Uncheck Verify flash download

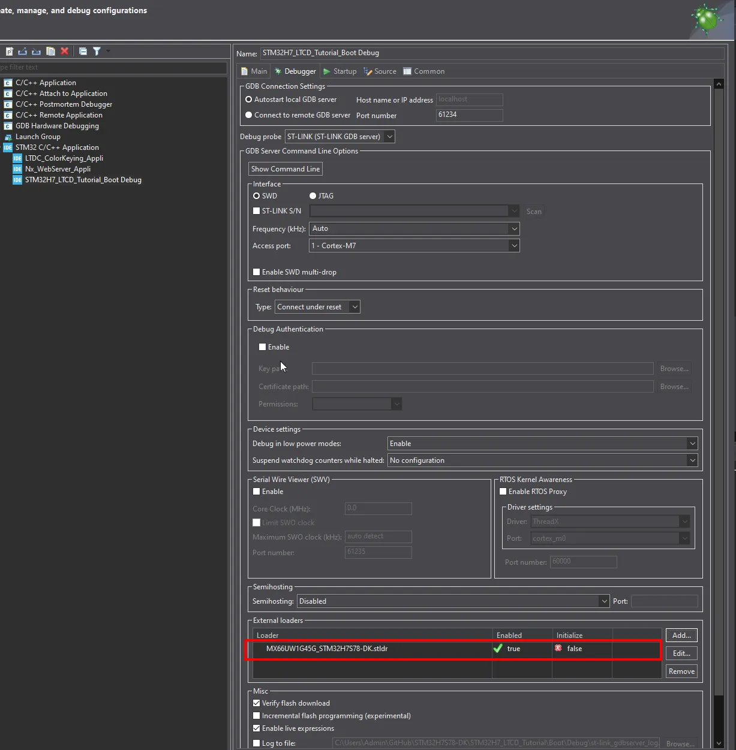point(256,703)
